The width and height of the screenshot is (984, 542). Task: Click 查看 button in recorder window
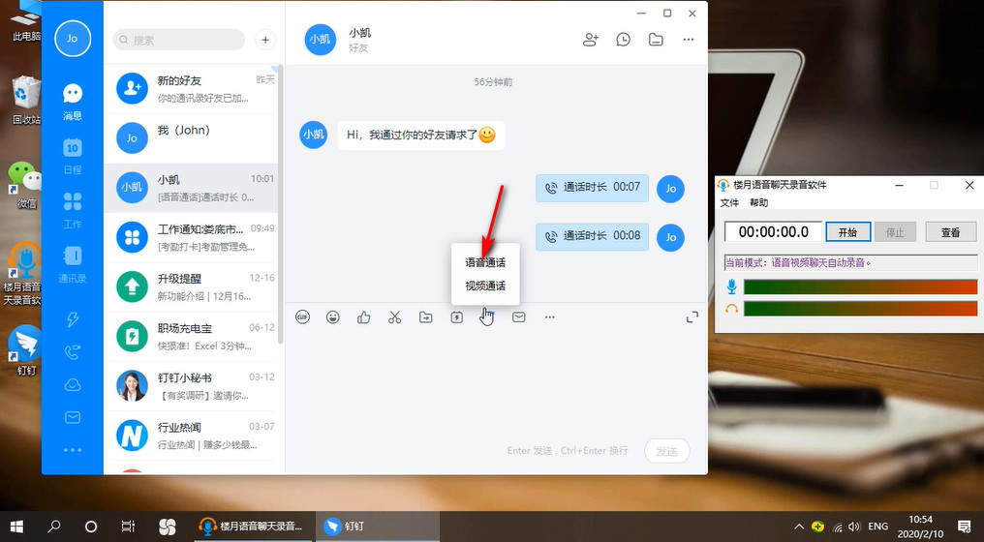coord(951,231)
